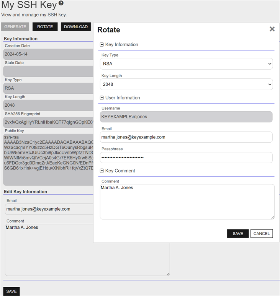Screen dimensions: 280x296
Task: Click the help question mark icon
Action: point(61,3)
